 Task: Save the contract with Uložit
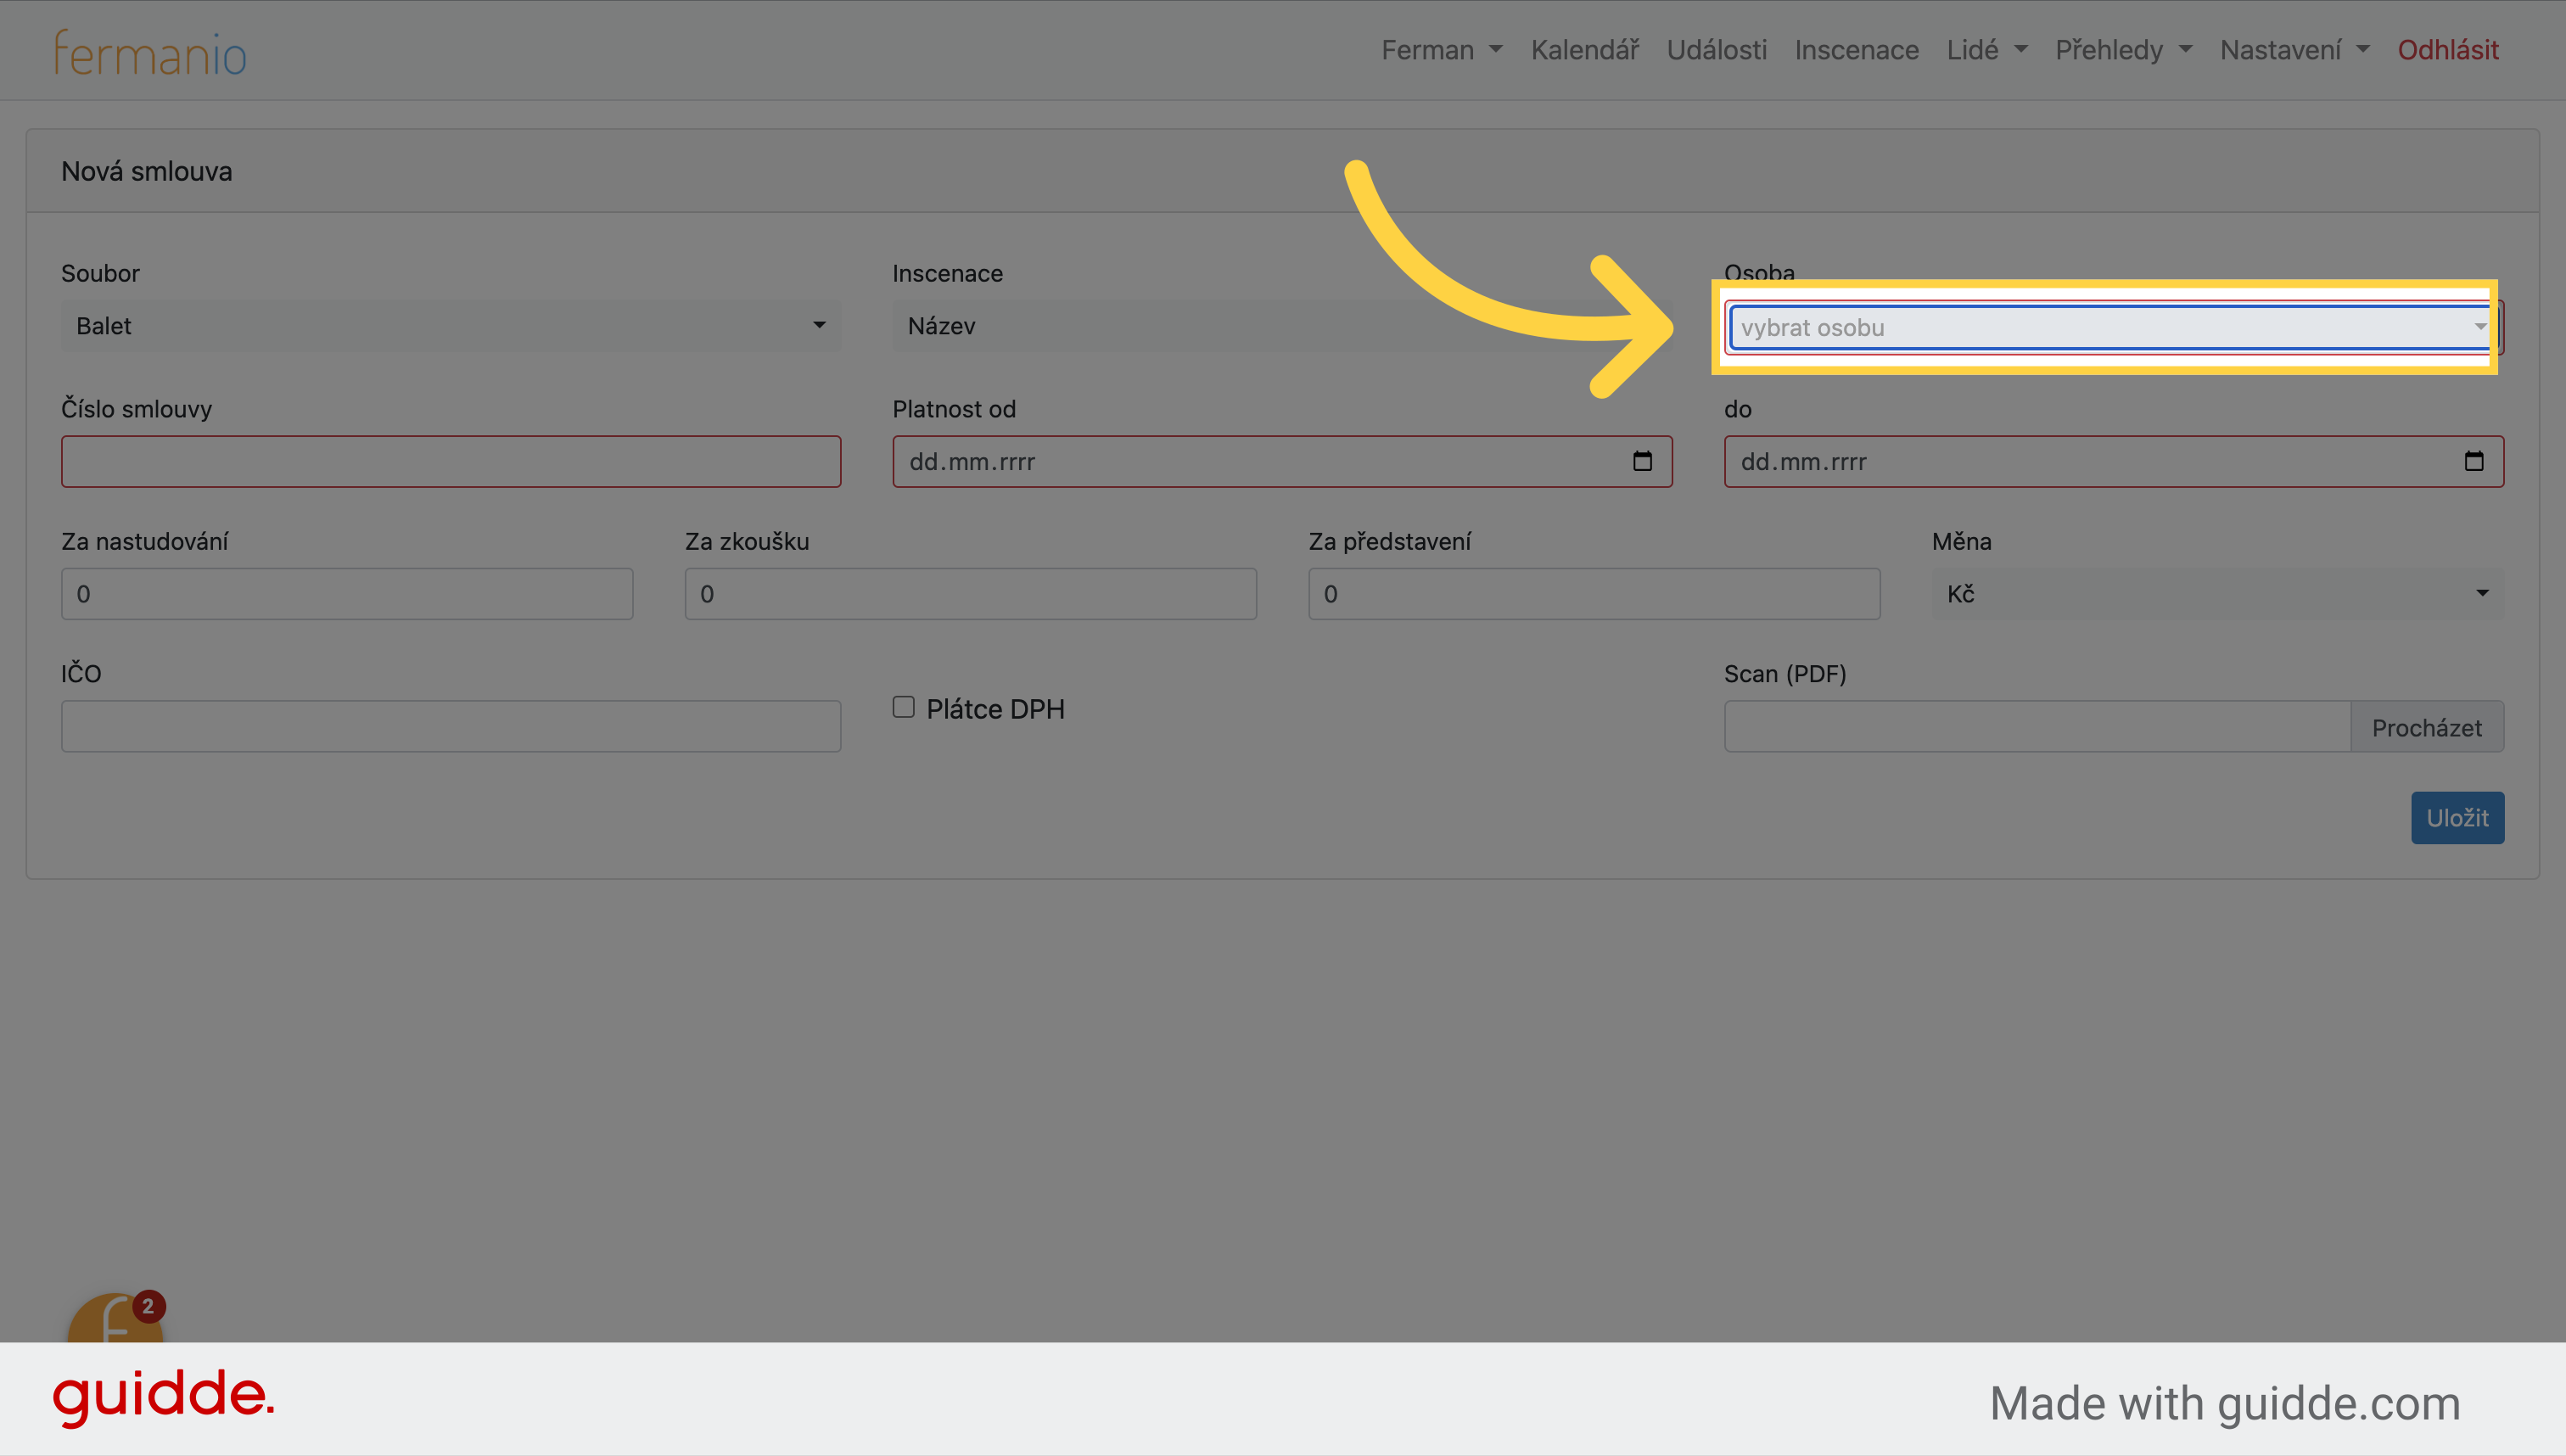(2457, 818)
